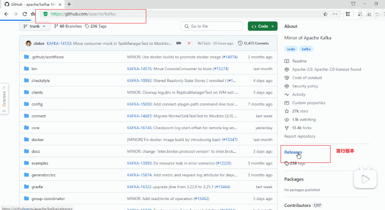Viewport: 385px width, 210px height.
Task: Open the core folder
Action: (35, 128)
